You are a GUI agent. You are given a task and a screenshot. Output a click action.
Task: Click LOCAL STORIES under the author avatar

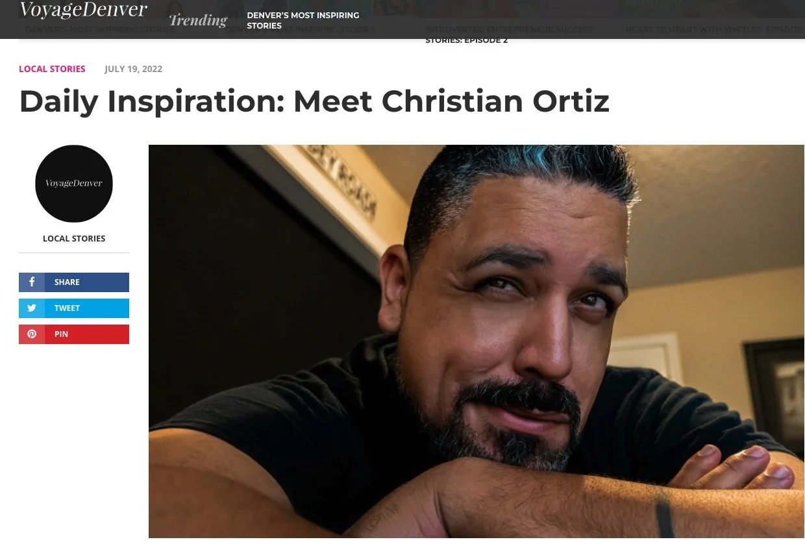(74, 238)
